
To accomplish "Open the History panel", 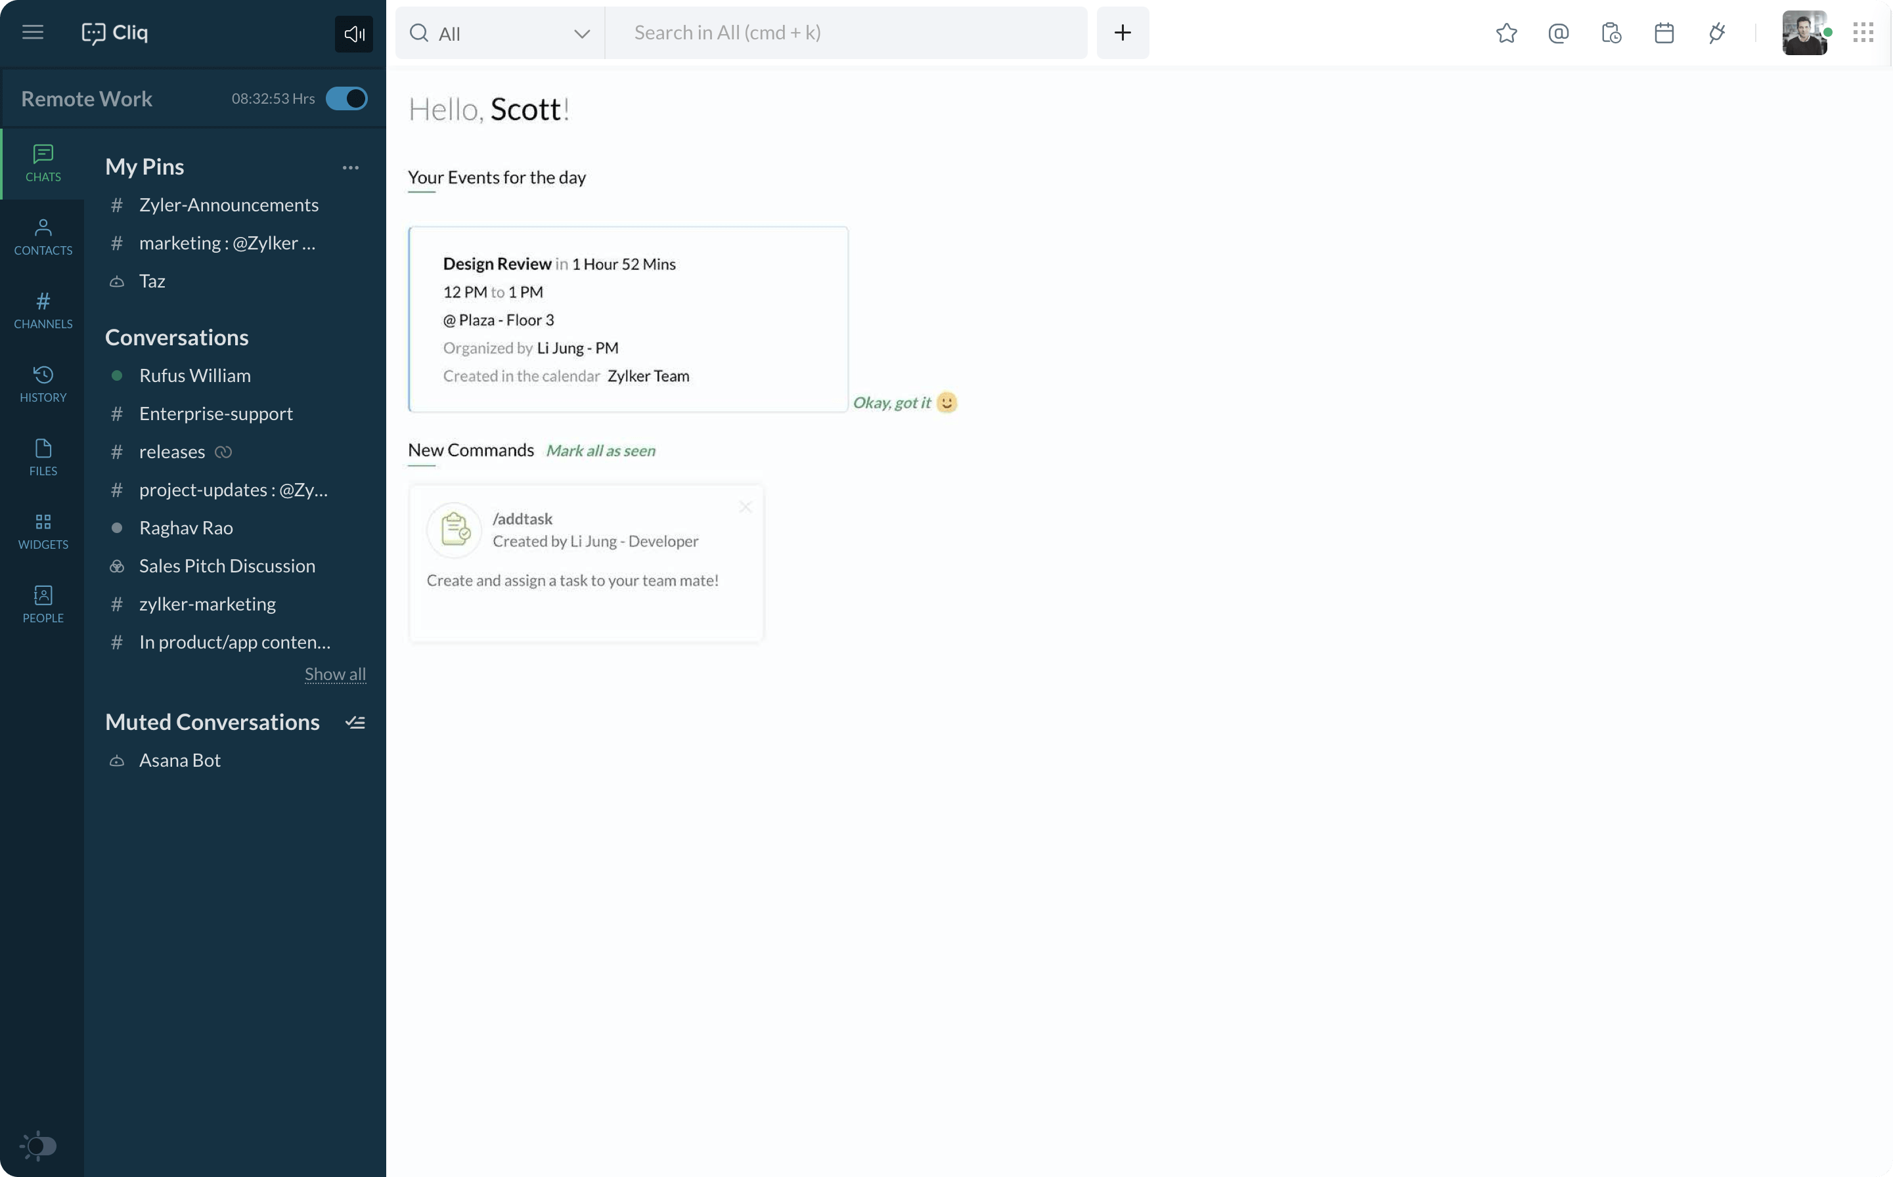I will pyautogui.click(x=42, y=383).
